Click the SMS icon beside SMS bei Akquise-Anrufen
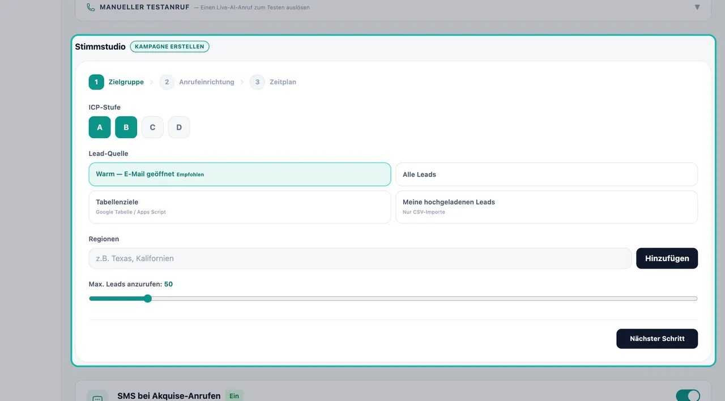The height and width of the screenshot is (401, 725). click(97, 398)
